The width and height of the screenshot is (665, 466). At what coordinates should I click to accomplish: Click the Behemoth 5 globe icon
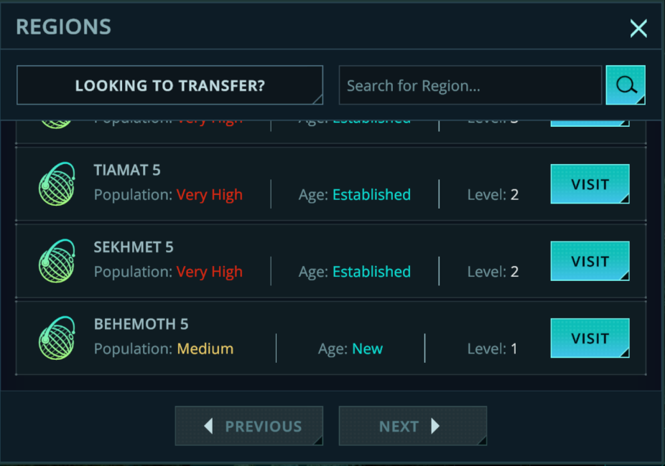[x=57, y=338]
